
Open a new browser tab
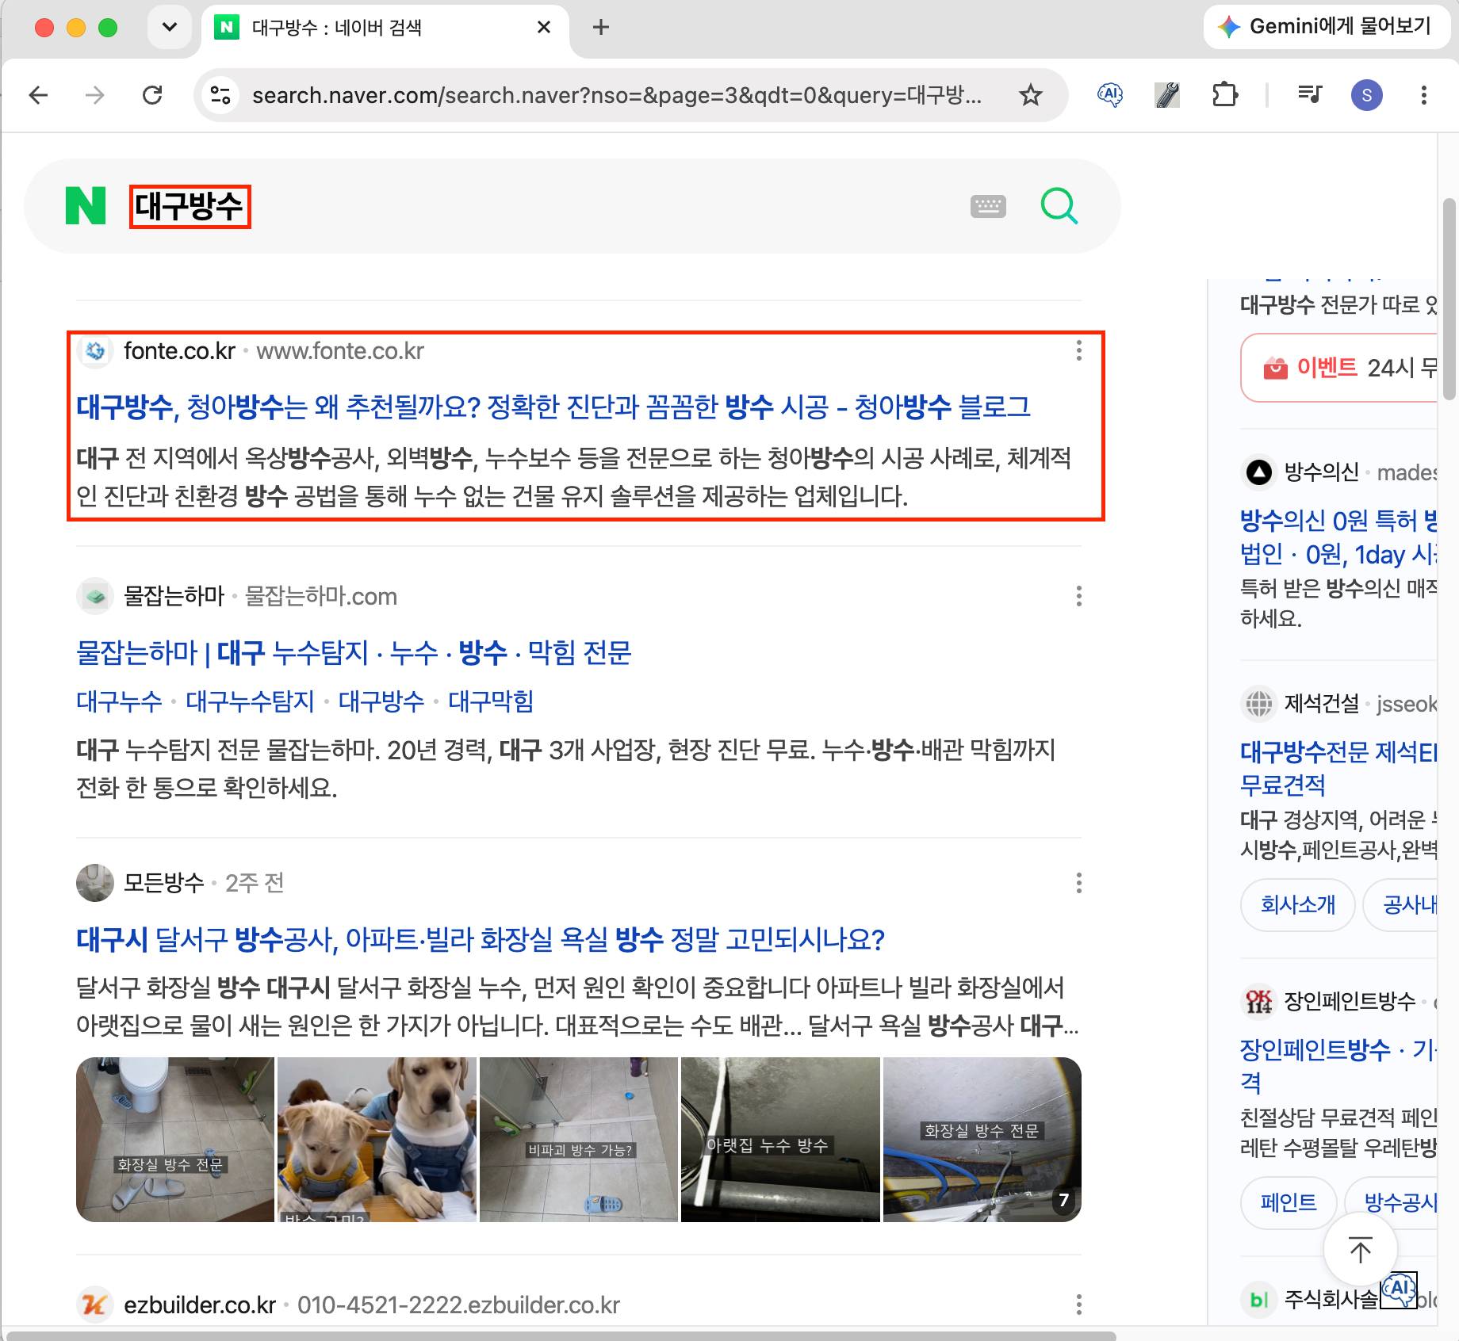[601, 27]
